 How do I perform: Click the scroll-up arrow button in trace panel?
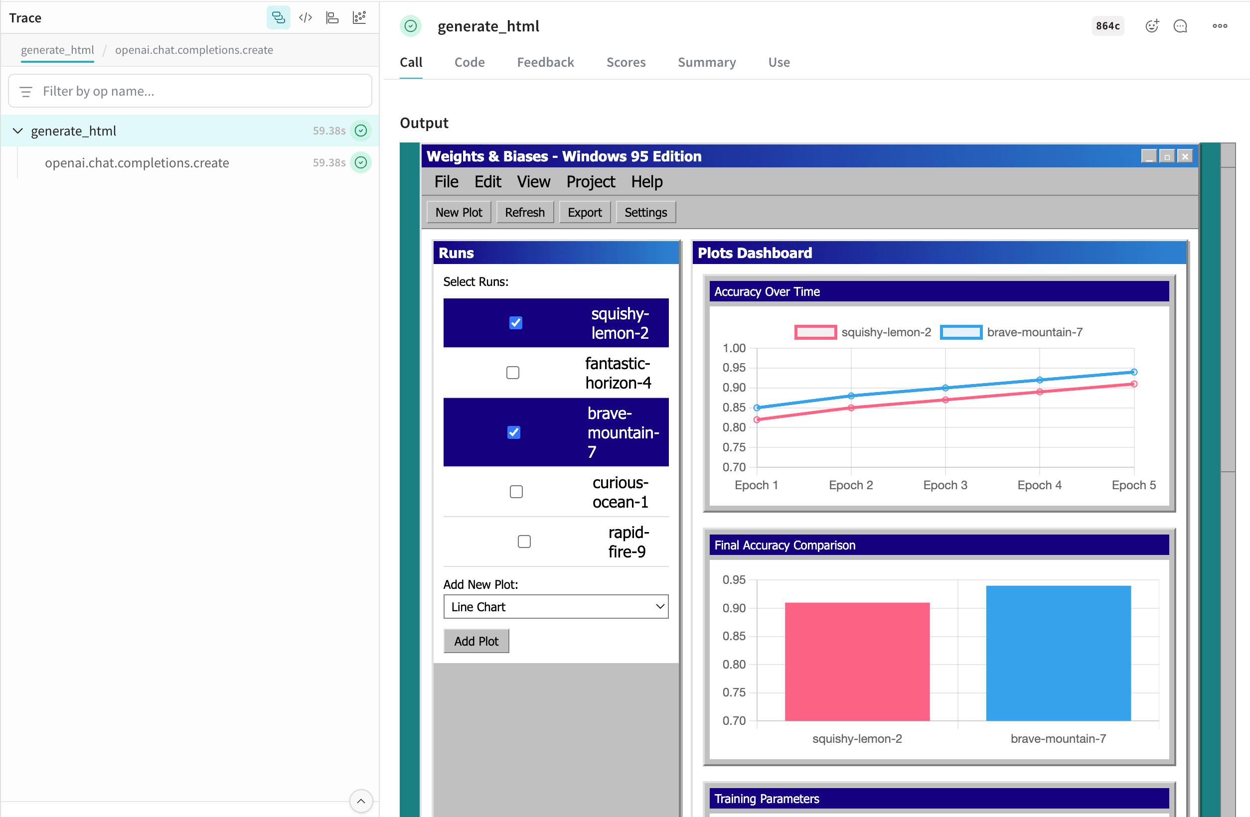pos(361,801)
